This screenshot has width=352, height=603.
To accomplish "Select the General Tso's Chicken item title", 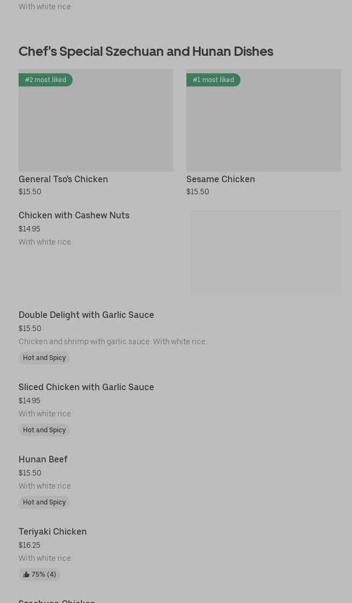I will coord(63,179).
